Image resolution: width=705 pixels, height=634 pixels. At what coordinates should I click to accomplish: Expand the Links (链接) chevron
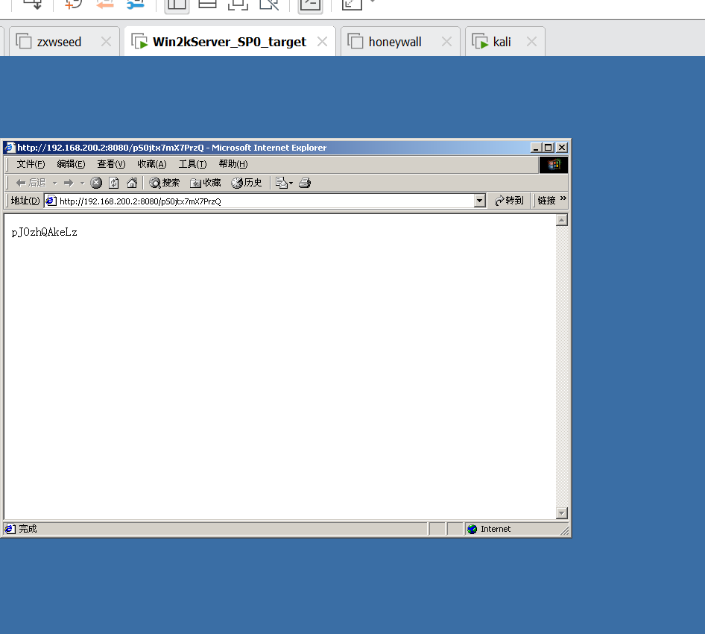pyautogui.click(x=563, y=198)
